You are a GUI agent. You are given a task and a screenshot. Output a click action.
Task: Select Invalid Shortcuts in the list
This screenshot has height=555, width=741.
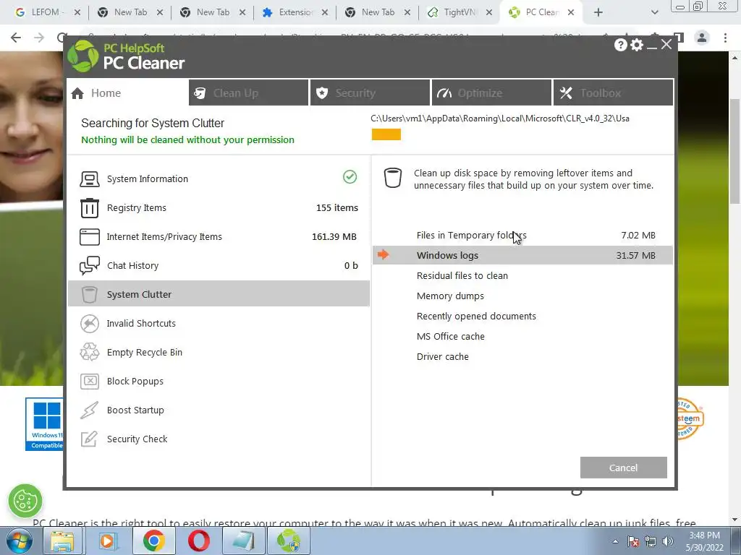pos(219,323)
